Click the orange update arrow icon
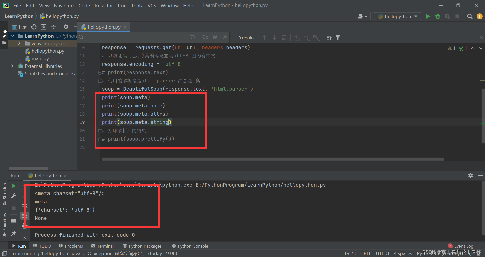 tap(479, 16)
